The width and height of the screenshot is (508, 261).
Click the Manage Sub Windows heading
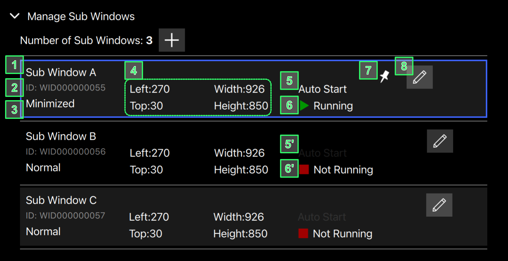[81, 16]
